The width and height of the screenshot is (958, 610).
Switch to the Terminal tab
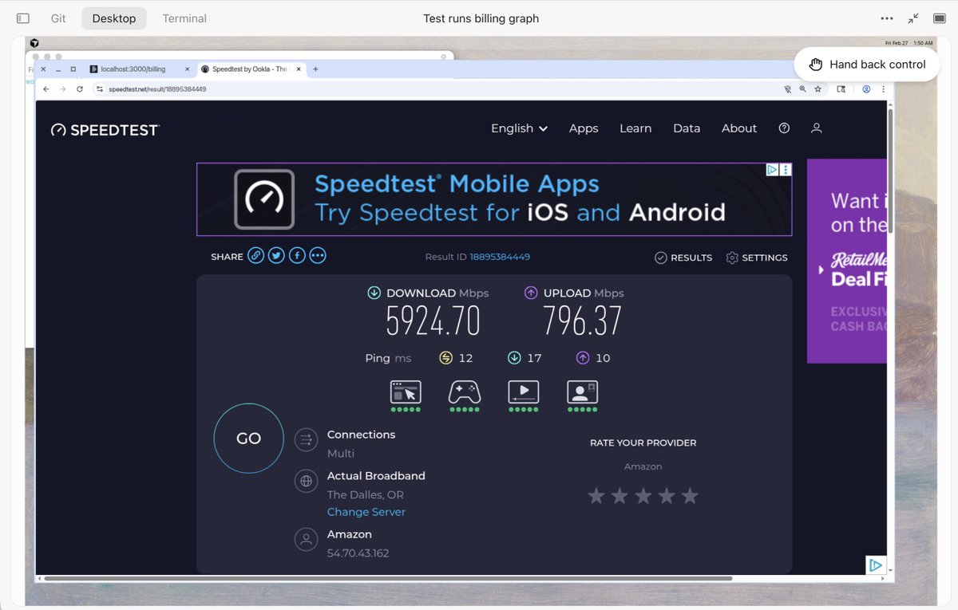tap(184, 18)
